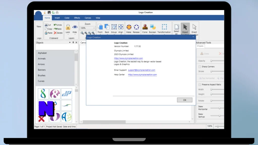This screenshot has width=258, height=145.
Task: Switch to the Effects ribbon tab
Action: point(77,18)
